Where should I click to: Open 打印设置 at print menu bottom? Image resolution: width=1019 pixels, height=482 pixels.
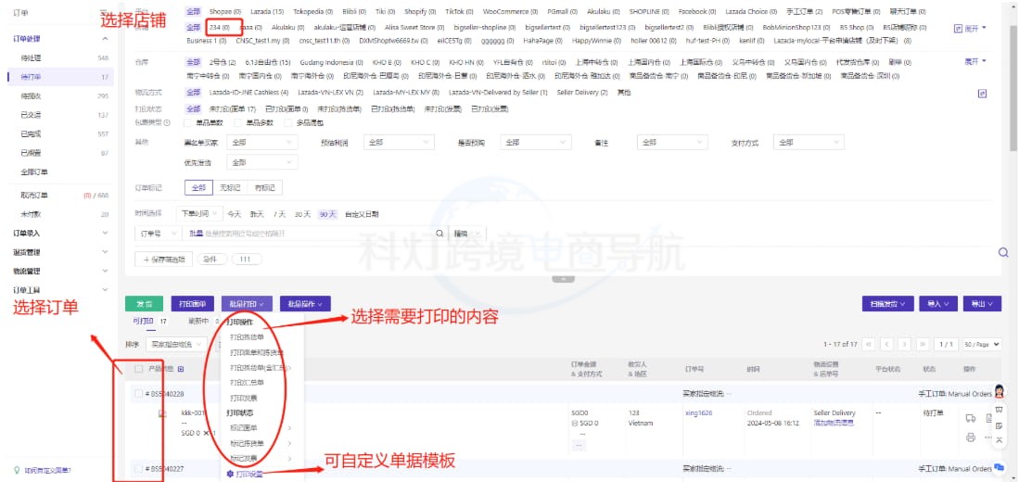pos(251,475)
